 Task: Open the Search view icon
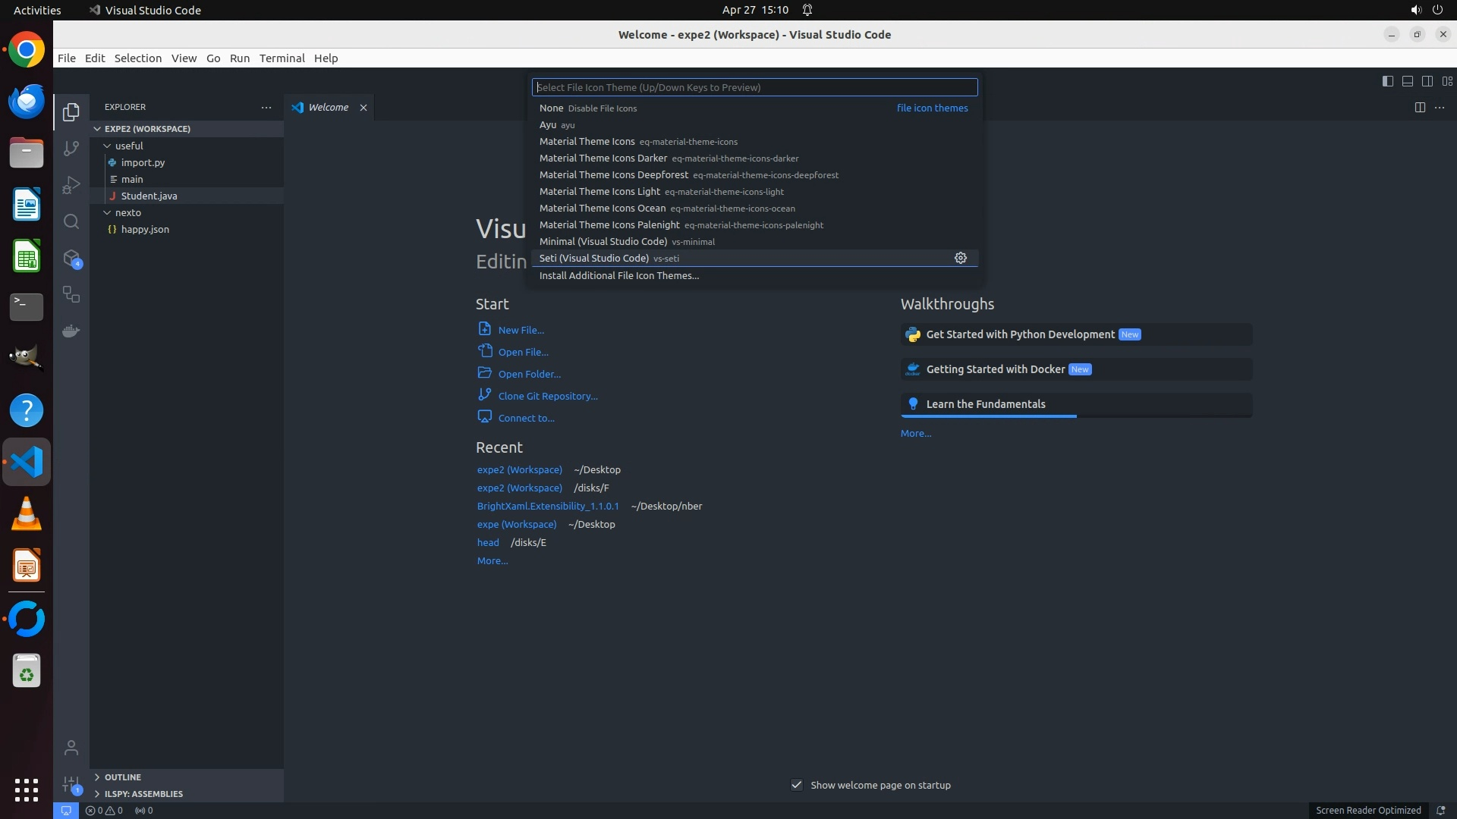point(71,221)
